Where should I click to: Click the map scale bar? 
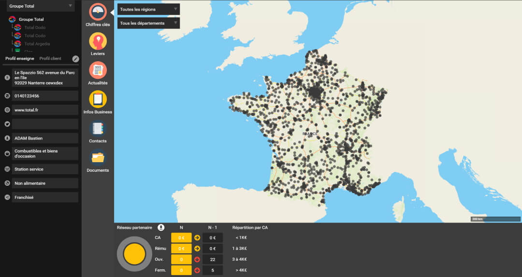pos(495,219)
